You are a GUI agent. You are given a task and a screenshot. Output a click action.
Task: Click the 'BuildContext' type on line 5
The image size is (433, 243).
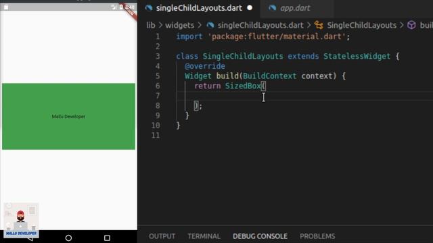pyautogui.click(x=270, y=76)
